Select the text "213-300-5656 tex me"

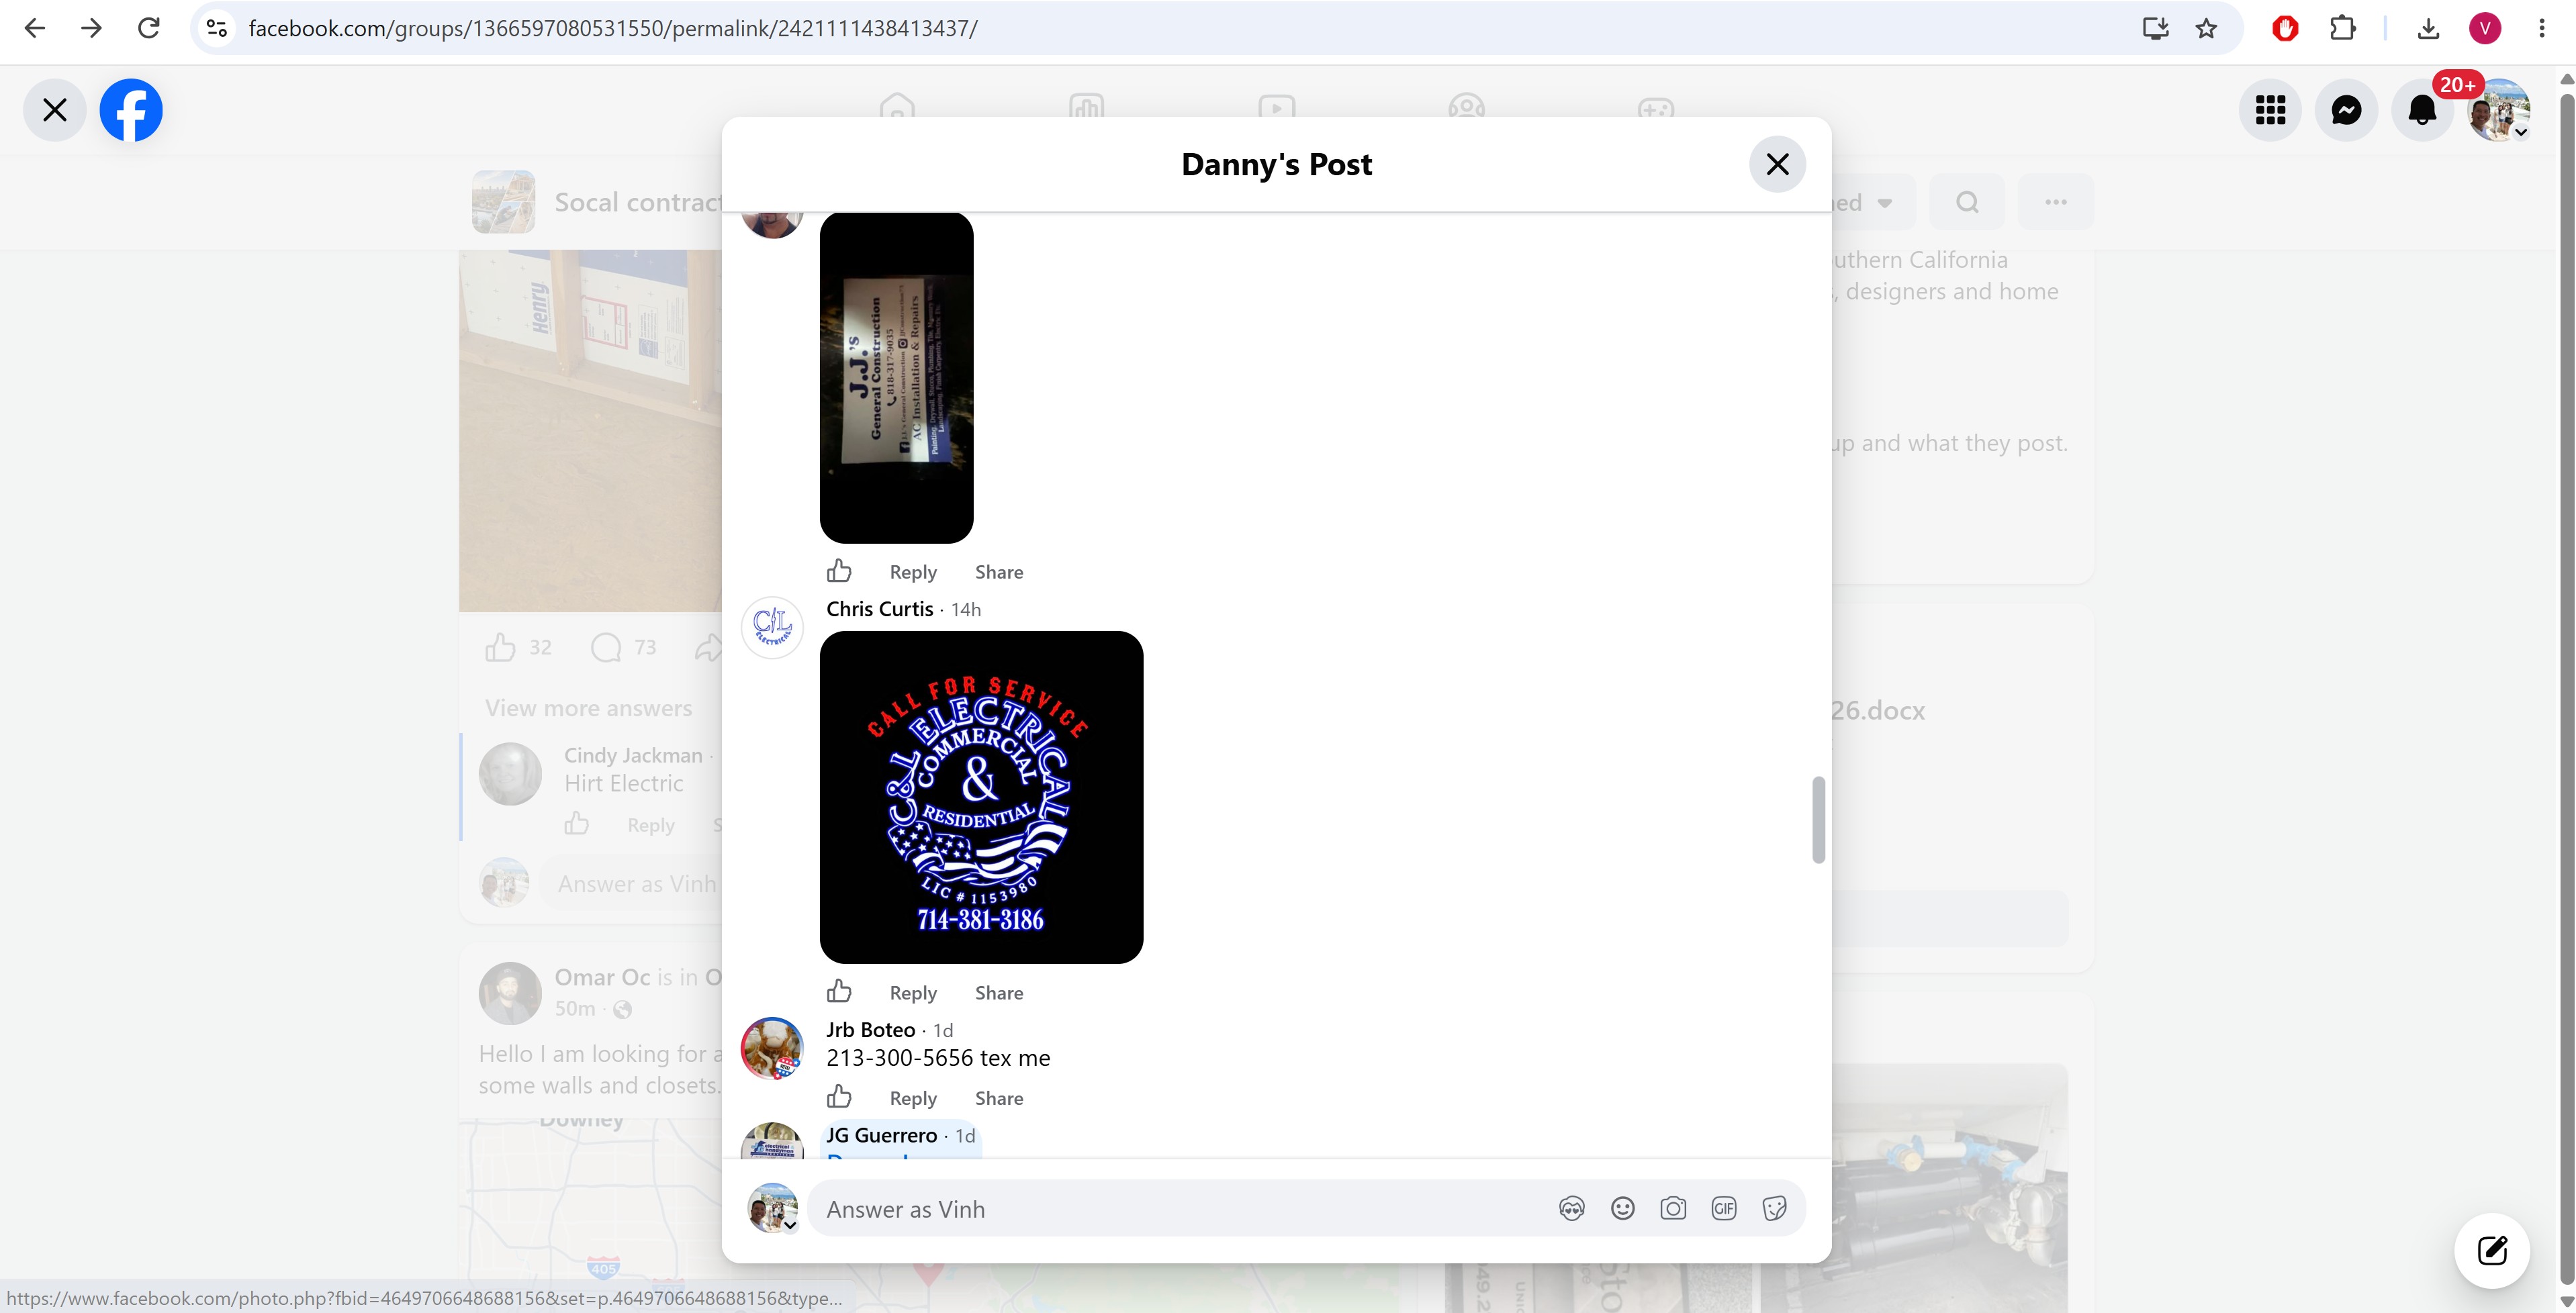pos(938,1057)
